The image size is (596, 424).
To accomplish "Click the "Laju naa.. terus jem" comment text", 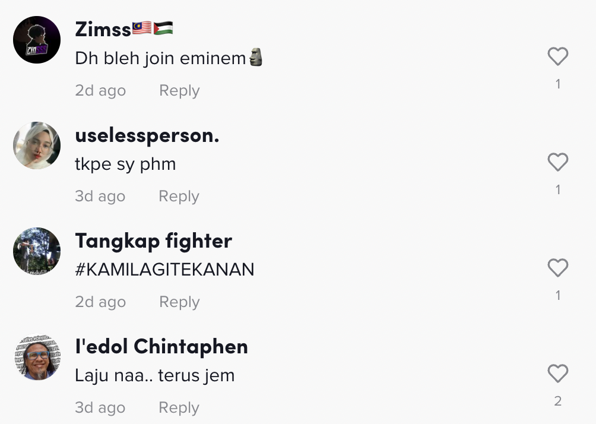I will [x=155, y=375].
